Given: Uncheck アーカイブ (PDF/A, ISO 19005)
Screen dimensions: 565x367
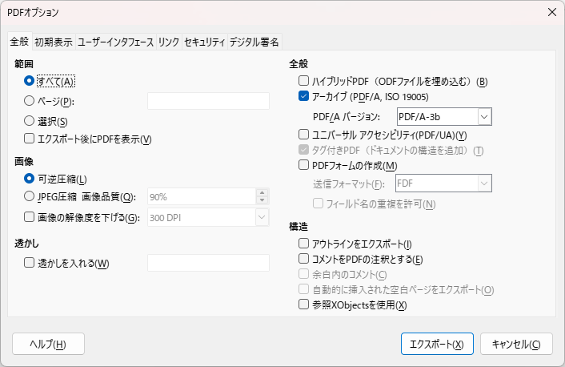Looking at the screenshot, I should [x=304, y=96].
